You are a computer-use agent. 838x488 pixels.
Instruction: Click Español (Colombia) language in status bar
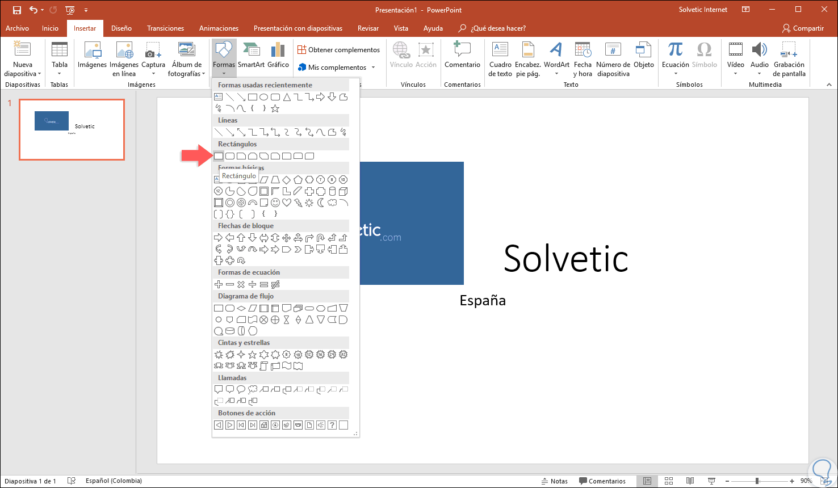(114, 481)
